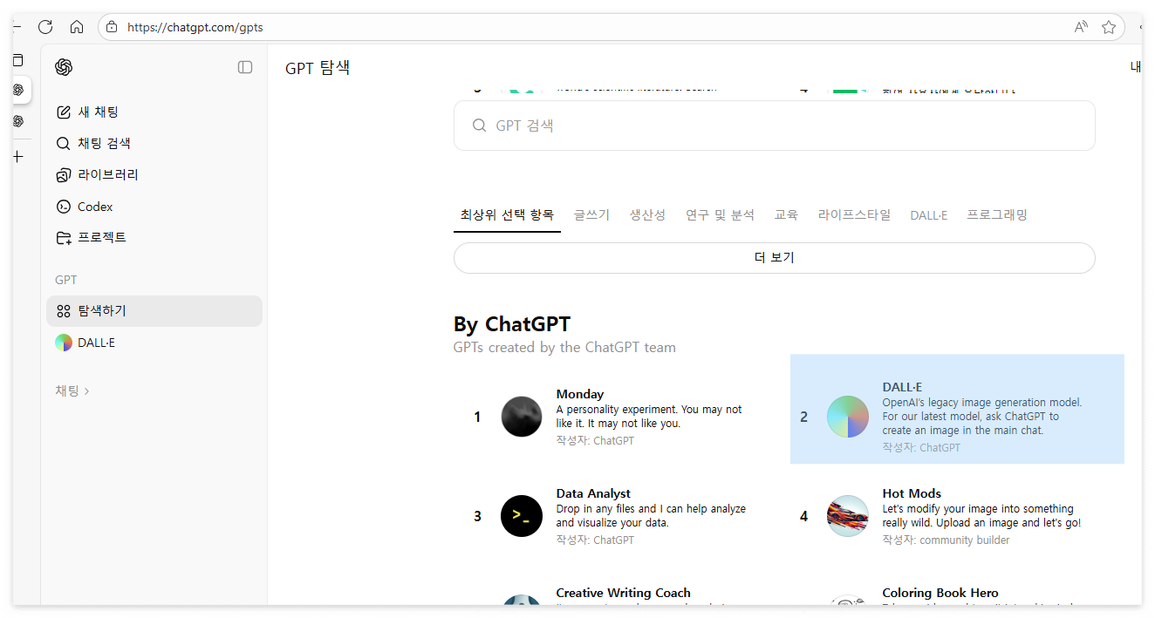Click the GPT 탐색 page heading

tap(318, 67)
